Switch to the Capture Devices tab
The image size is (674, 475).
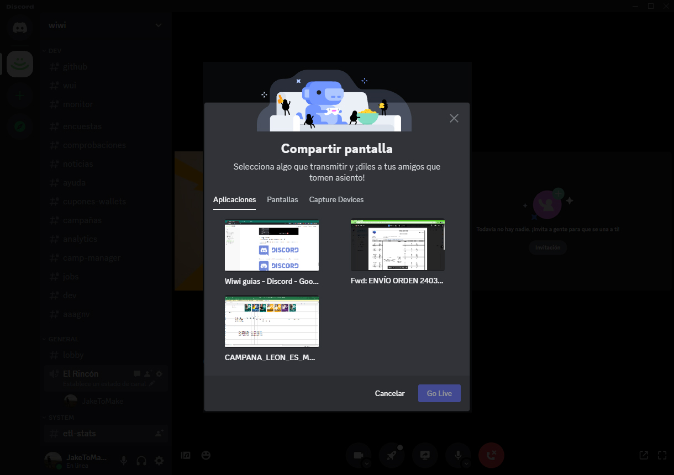[x=336, y=199]
